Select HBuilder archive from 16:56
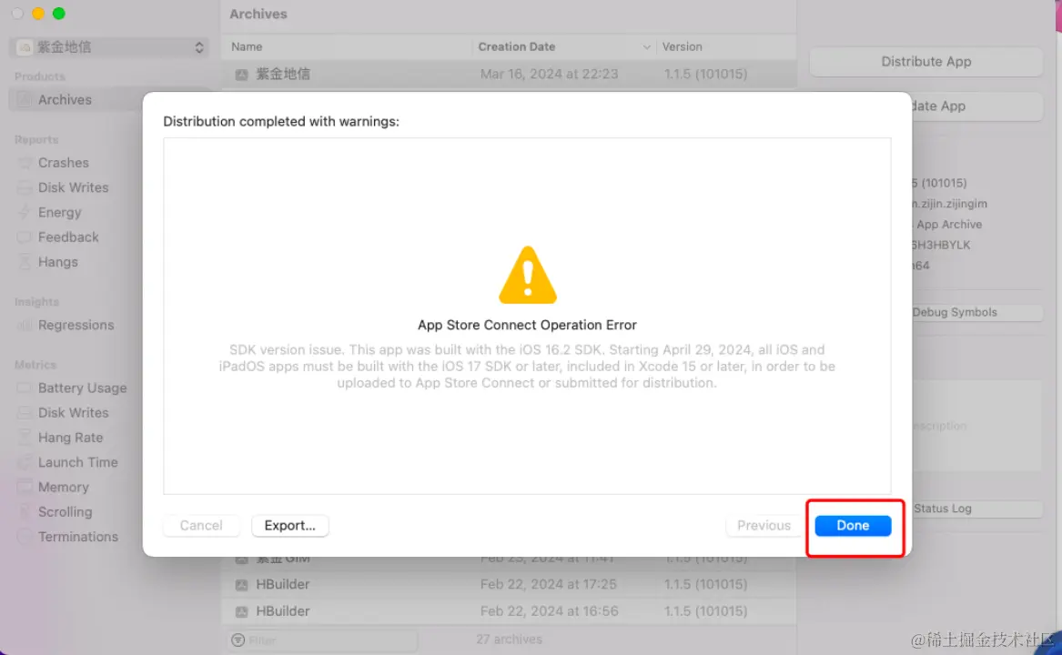The image size is (1062, 655). tap(509, 611)
